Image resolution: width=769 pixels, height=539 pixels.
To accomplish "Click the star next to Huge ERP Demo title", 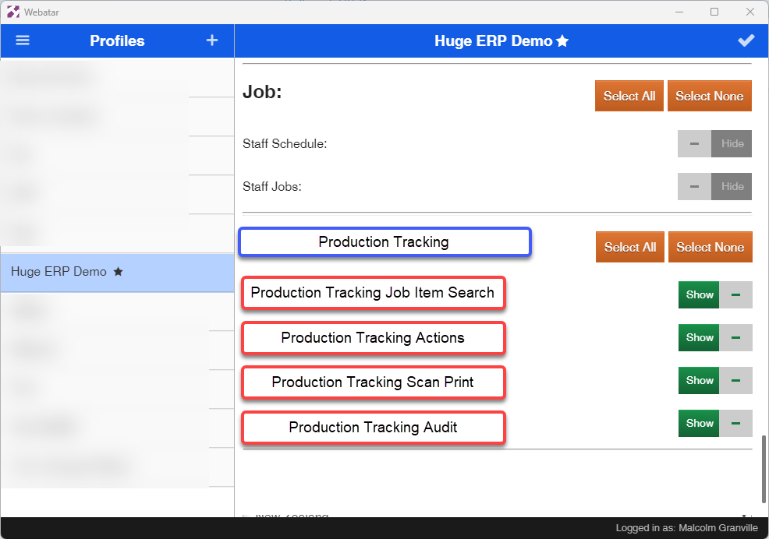I will pyautogui.click(x=562, y=42).
